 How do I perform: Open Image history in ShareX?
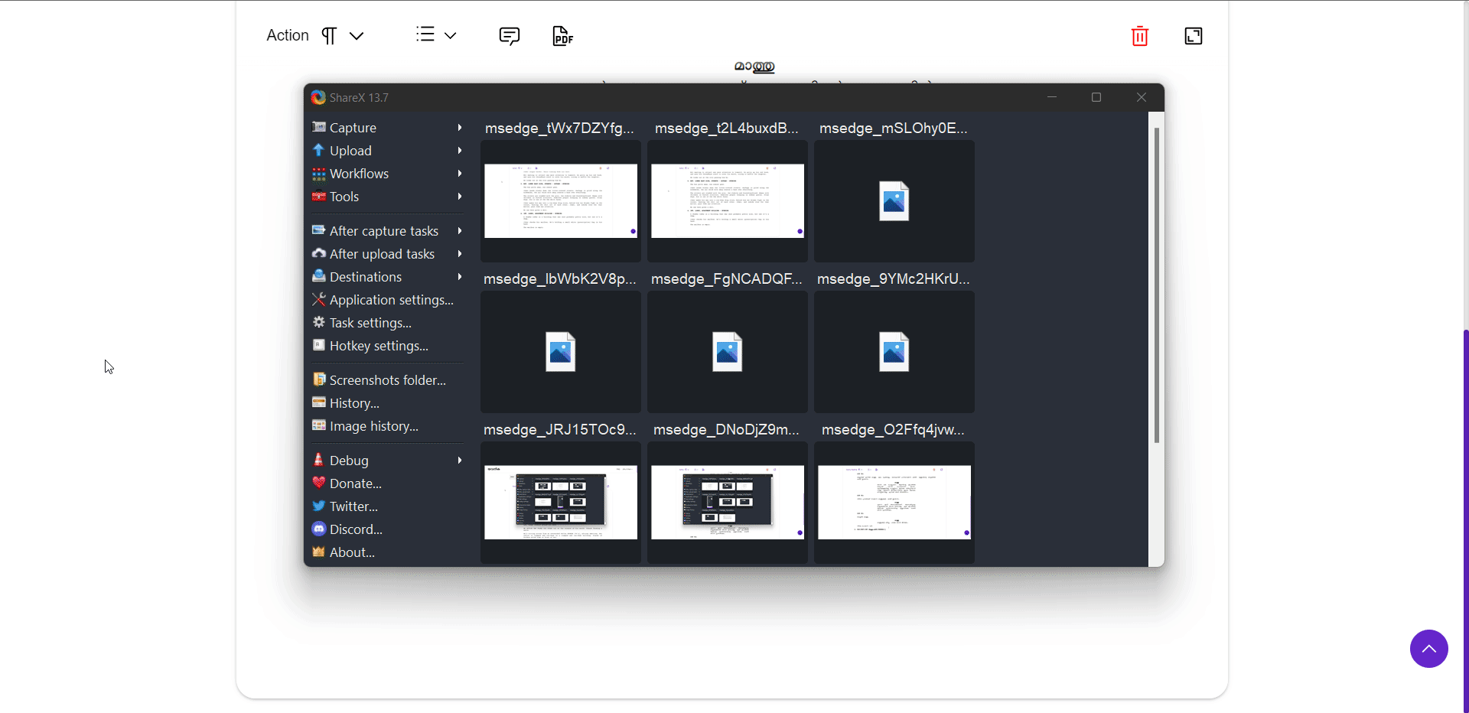click(373, 426)
